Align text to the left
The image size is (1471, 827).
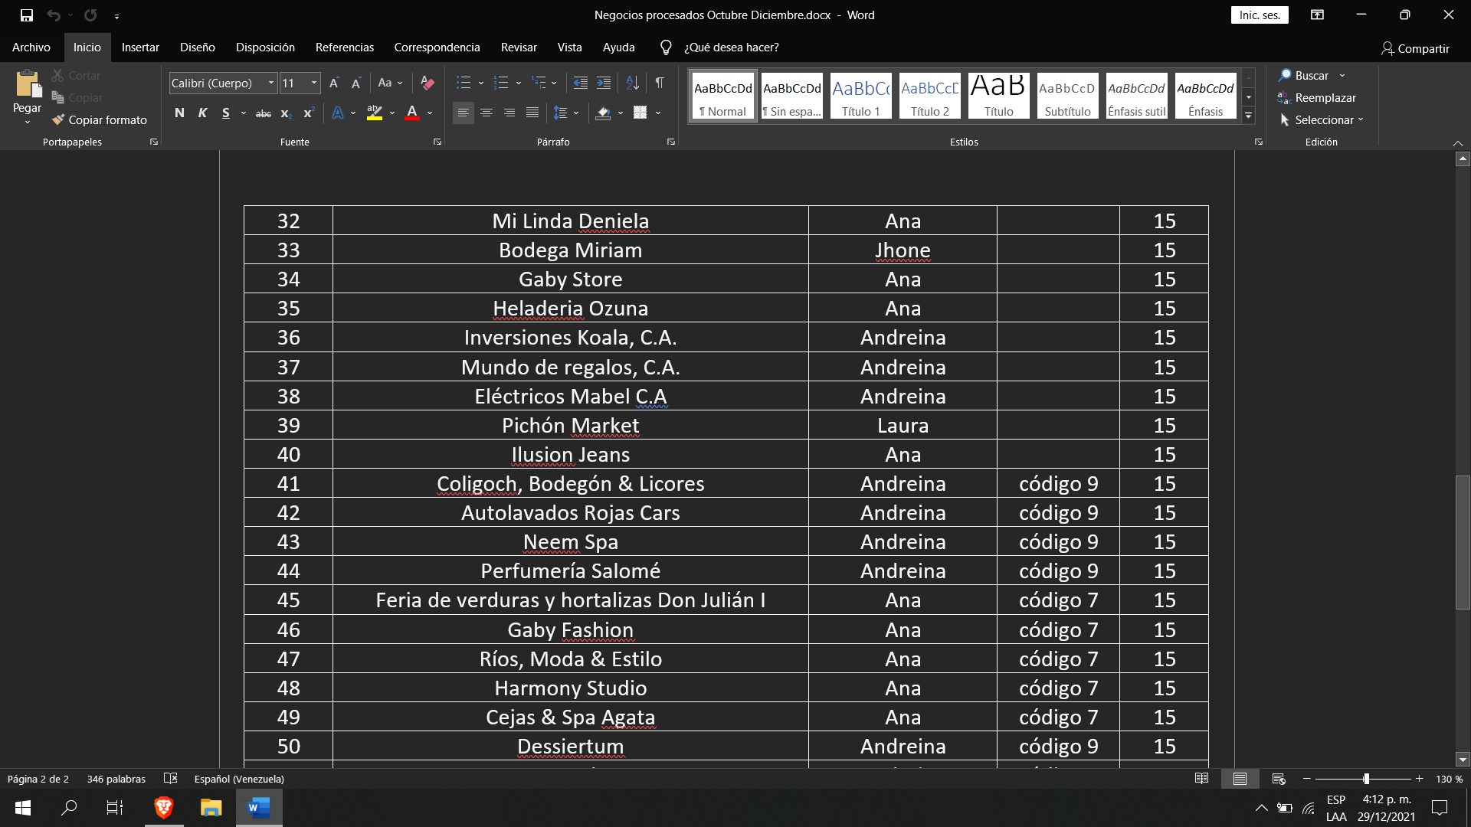coord(463,113)
